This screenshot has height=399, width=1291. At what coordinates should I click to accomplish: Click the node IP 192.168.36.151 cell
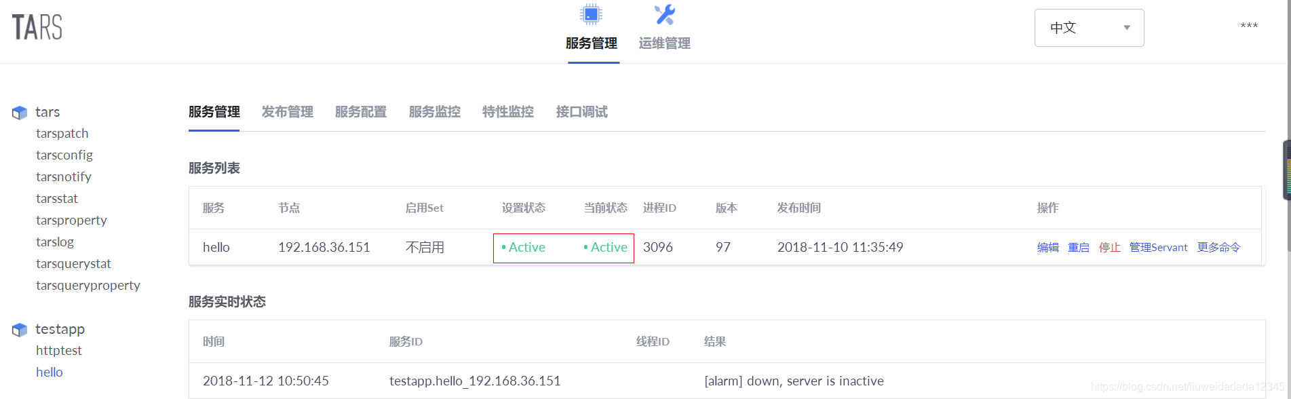pos(324,248)
